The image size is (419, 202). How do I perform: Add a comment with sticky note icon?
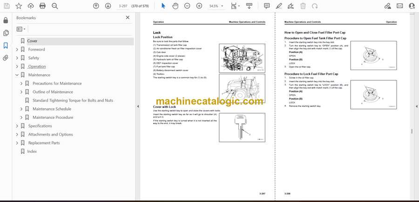[x=267, y=6]
